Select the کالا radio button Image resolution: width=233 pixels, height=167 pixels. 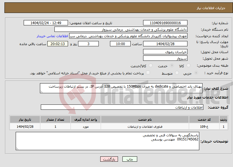[188, 66]
